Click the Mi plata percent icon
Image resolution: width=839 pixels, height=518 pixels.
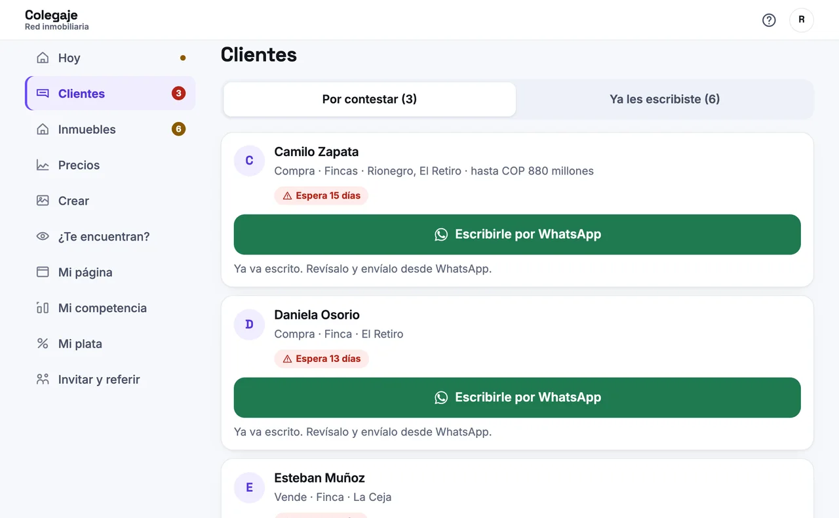[x=43, y=344]
